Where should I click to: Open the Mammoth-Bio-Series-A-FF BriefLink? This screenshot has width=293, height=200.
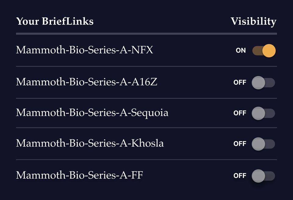tap(79, 175)
